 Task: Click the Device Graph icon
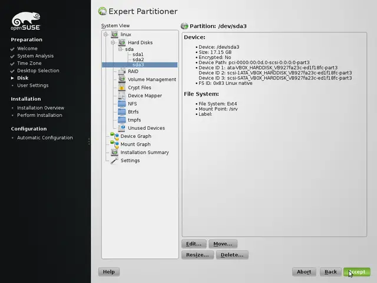pyautogui.click(x=114, y=136)
